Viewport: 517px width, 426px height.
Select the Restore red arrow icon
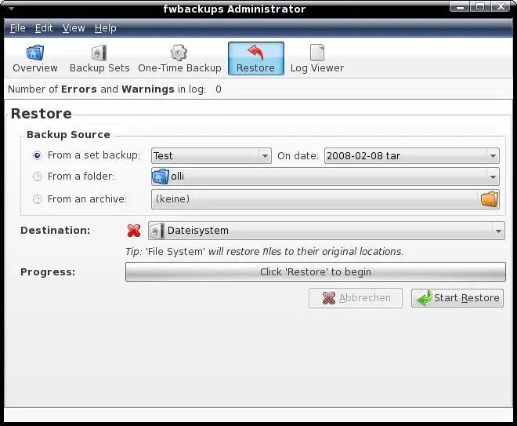(x=255, y=53)
